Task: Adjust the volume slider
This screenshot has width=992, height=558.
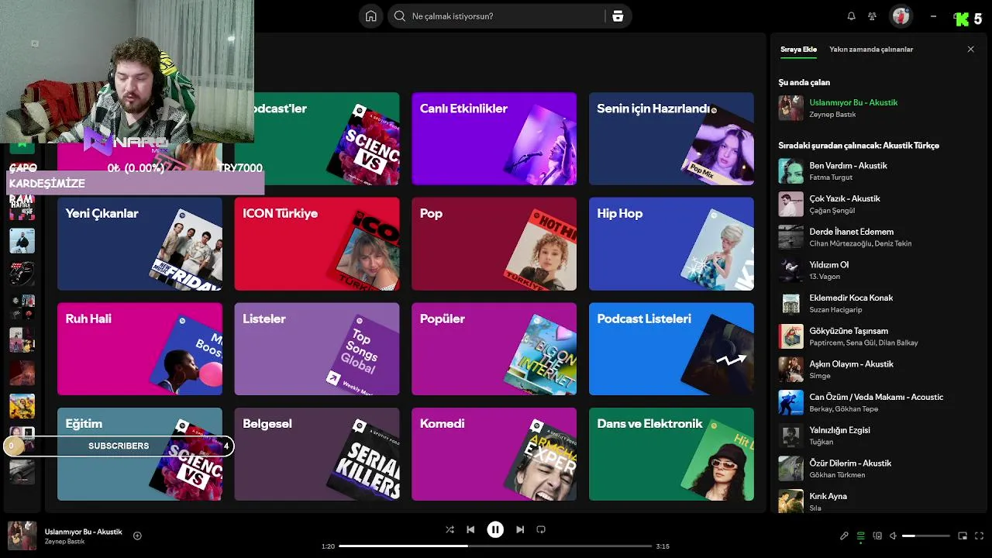Action: pyautogui.click(x=926, y=536)
